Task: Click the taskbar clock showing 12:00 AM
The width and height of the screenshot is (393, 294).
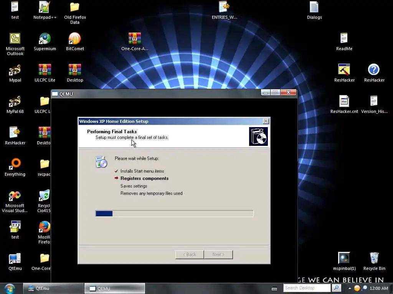Action: (x=379, y=288)
